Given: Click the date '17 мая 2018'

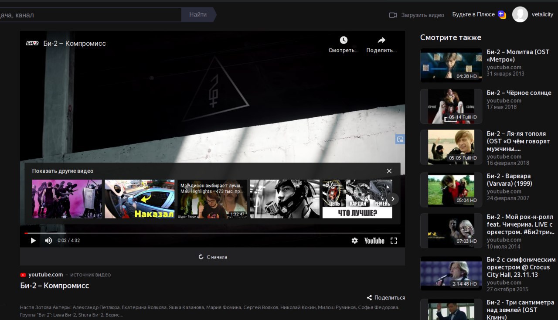Looking at the screenshot, I should click(x=502, y=107).
